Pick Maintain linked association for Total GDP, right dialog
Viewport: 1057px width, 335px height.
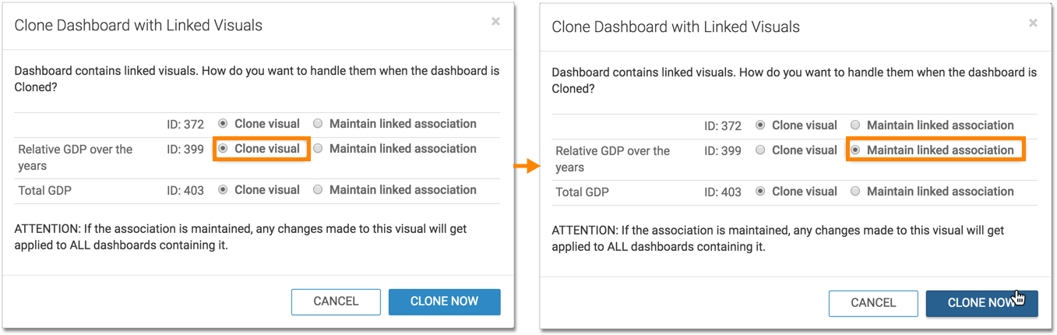pyautogui.click(x=855, y=192)
